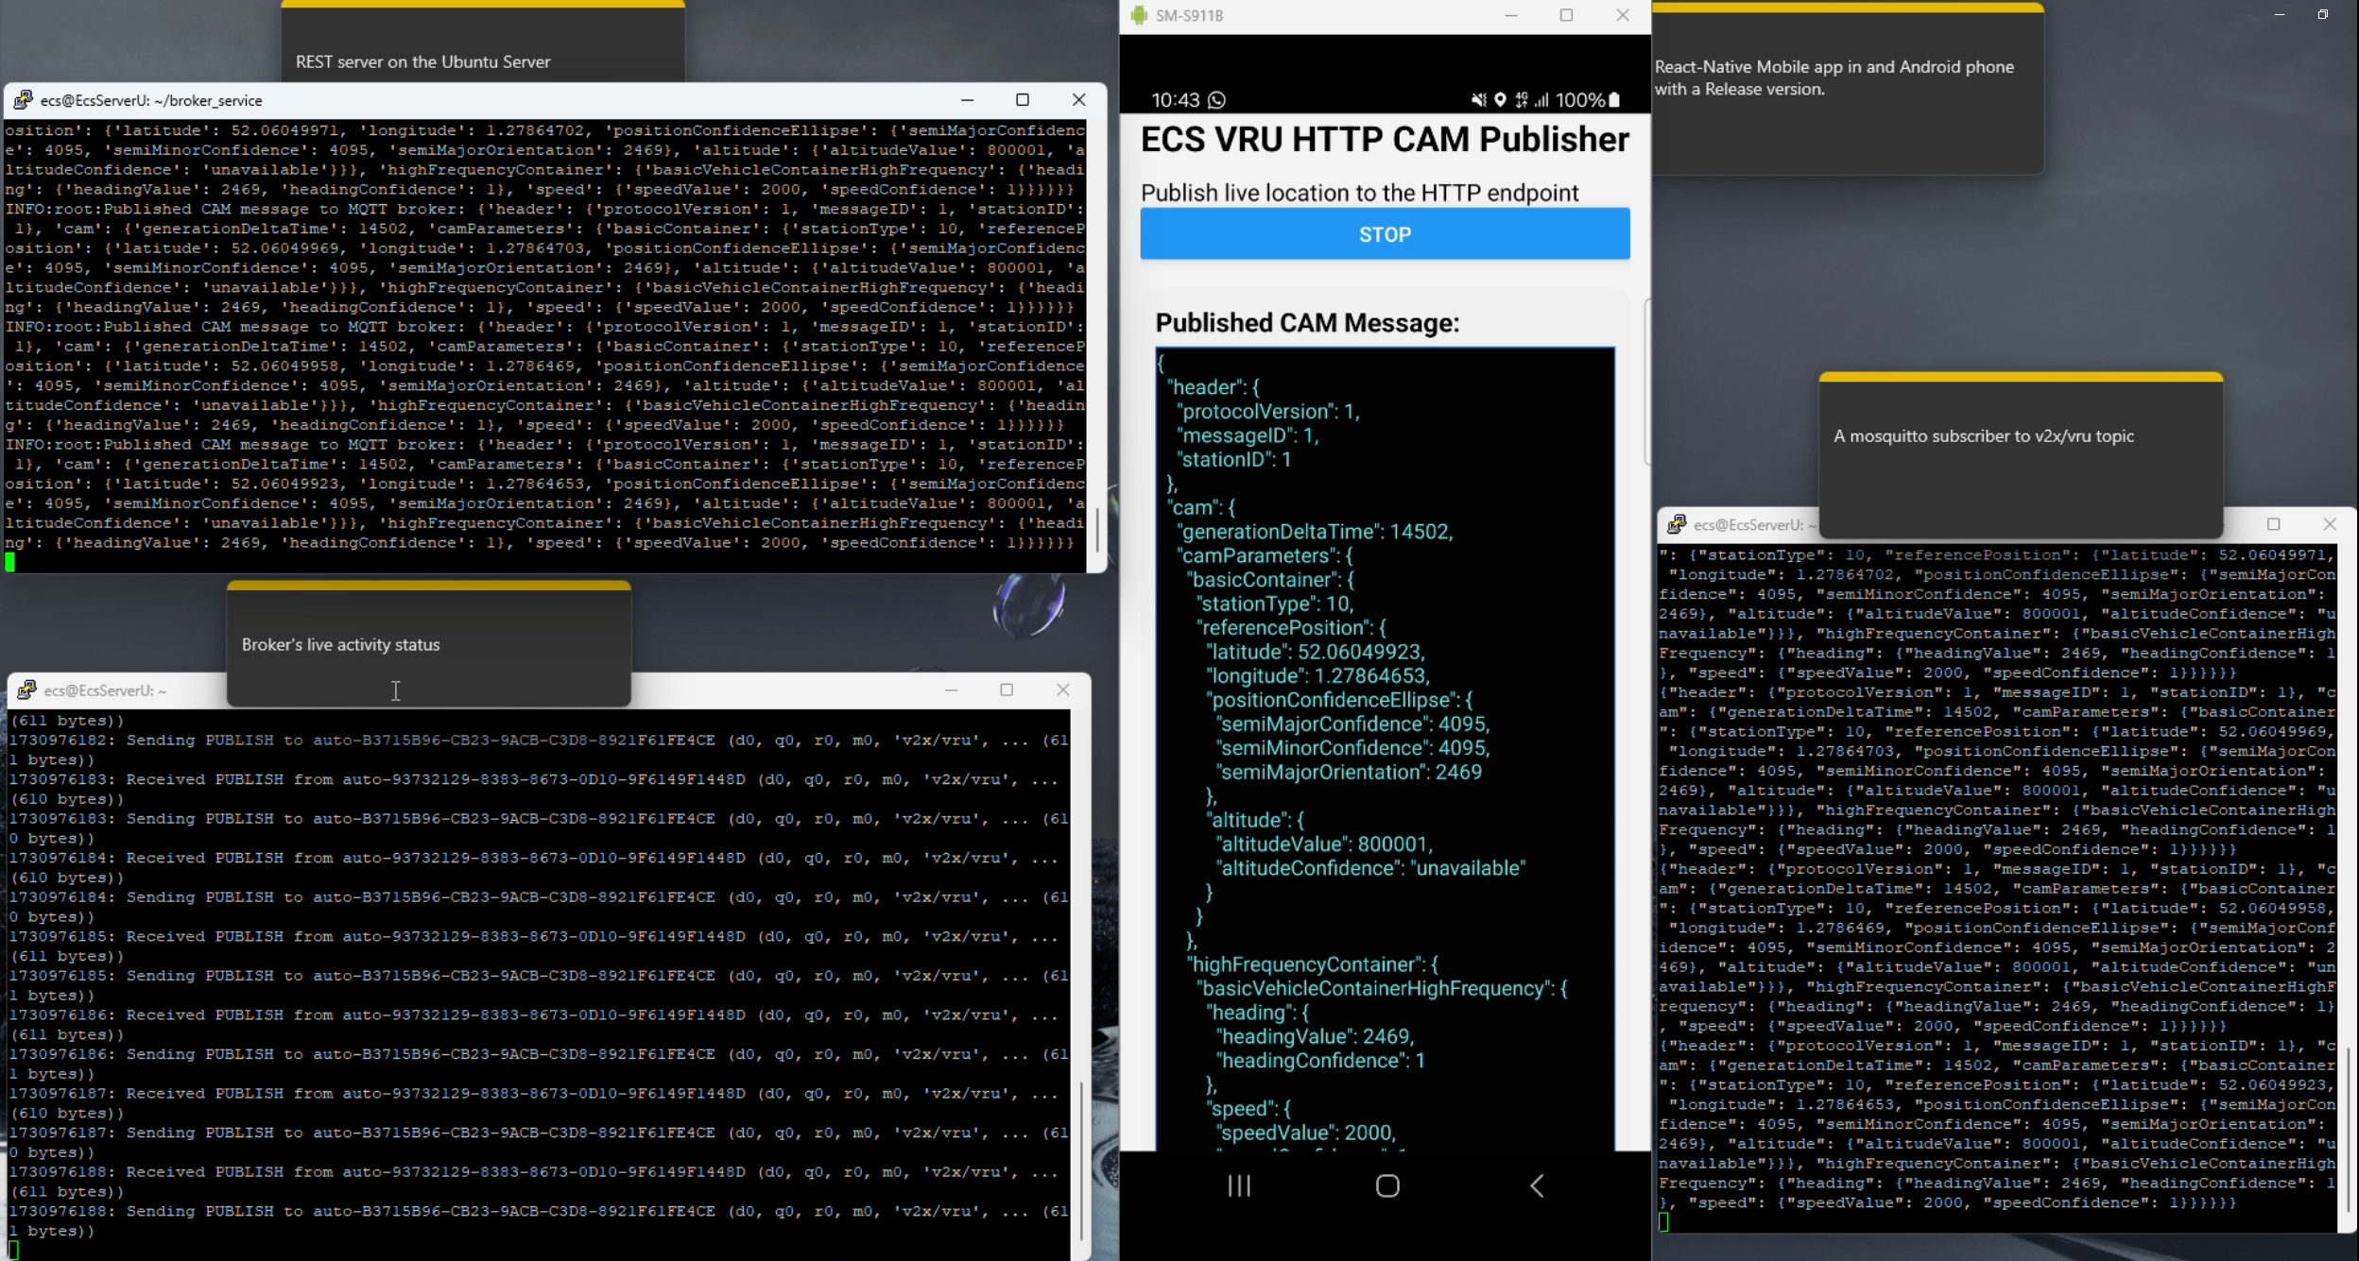This screenshot has height=1261, width=2359.
Task: Click the "headingValue": 2469 line in phone JSON
Action: click(x=1316, y=1036)
